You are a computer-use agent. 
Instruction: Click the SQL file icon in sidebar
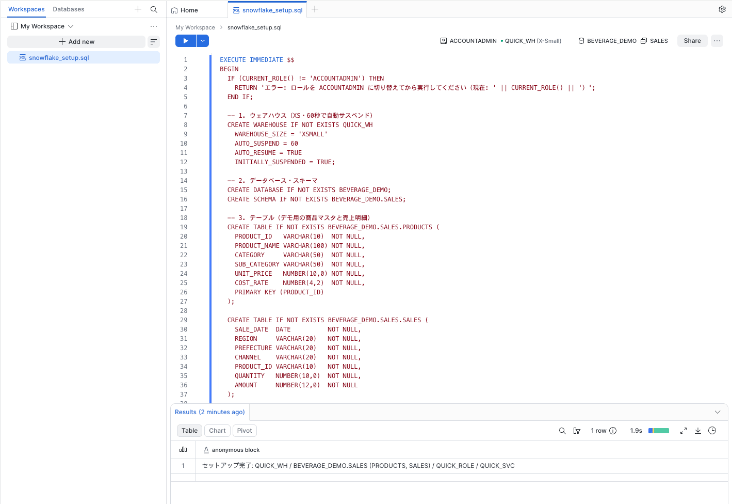[x=23, y=57]
